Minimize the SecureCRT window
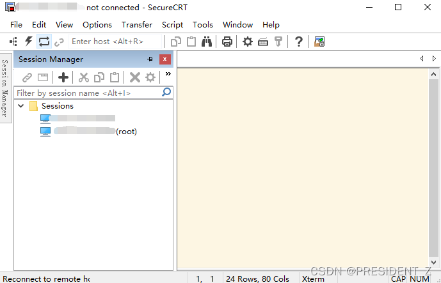Viewport: 441px width, 283px height. click(x=369, y=7)
